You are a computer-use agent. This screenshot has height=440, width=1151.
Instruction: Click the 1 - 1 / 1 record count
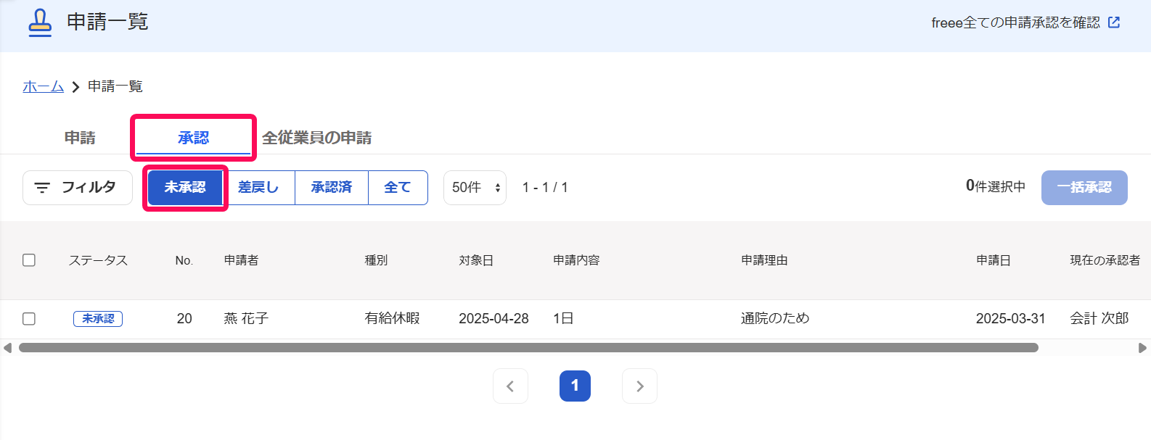[545, 188]
